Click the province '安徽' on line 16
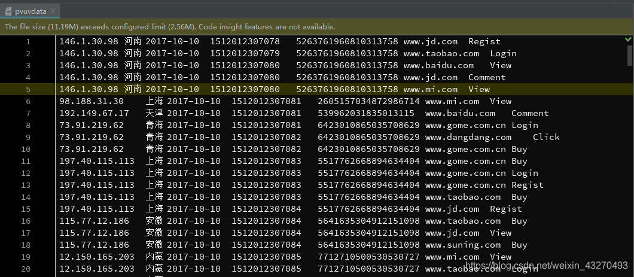Screen dimensions: 634x277 (154, 221)
